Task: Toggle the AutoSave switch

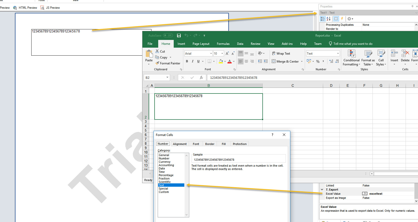Action: (168, 36)
